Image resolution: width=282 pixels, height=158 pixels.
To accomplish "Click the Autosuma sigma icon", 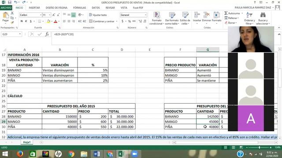I will coord(226,13).
